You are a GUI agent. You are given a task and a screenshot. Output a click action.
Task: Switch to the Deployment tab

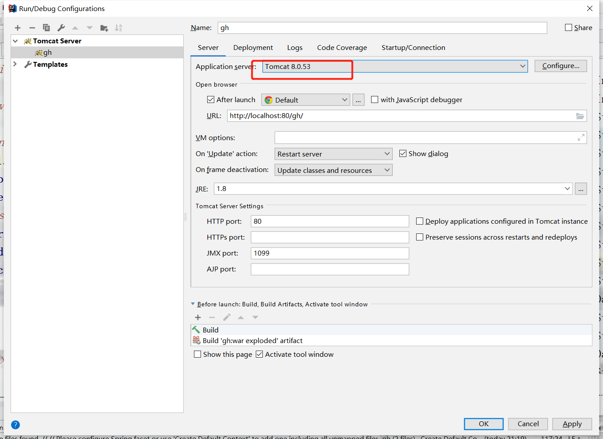coord(253,48)
